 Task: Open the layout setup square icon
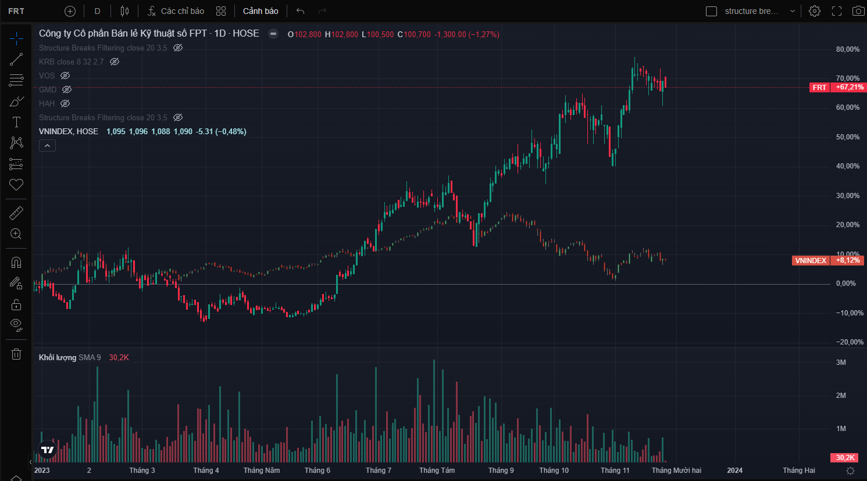pyautogui.click(x=711, y=11)
